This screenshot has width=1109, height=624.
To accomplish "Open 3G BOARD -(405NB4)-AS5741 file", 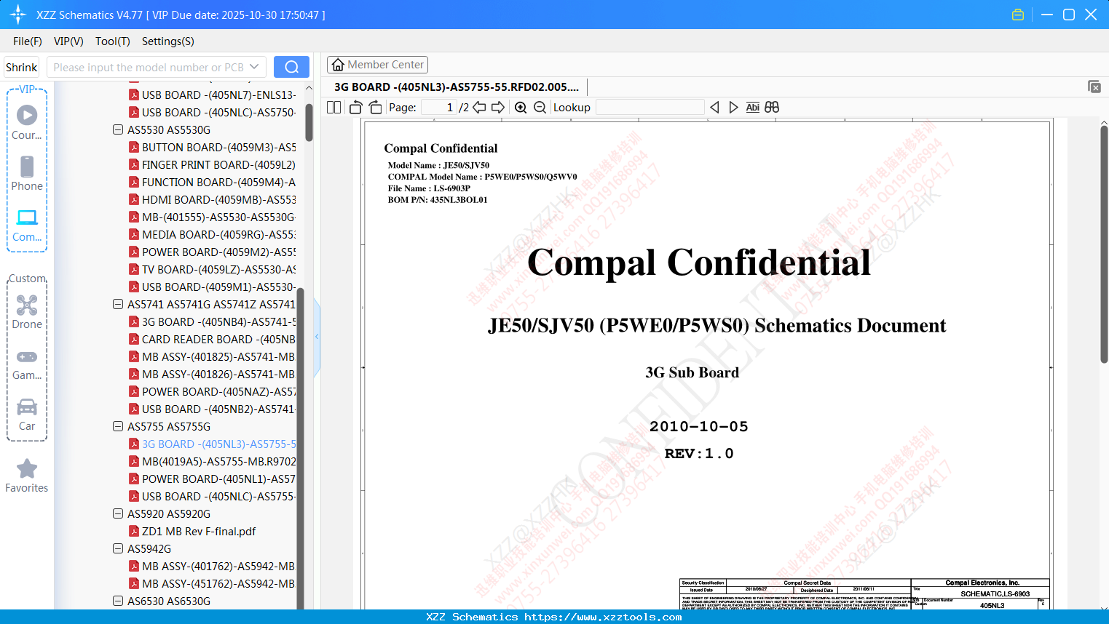I will [x=218, y=321].
